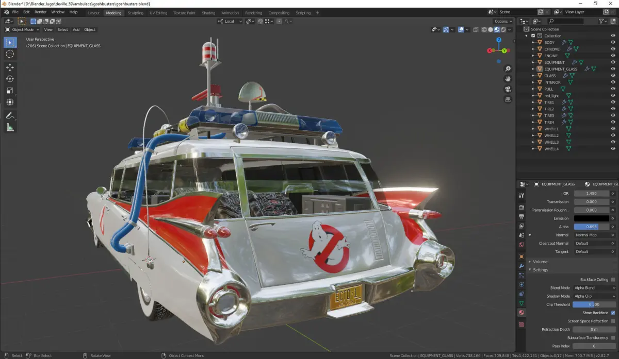
Task: Disable Show Backface checkbox
Action: (613, 313)
